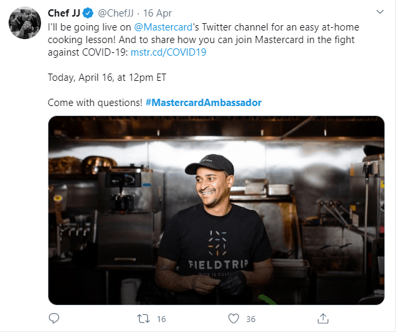The image size is (397, 332).
Task: Retweet this post using the retweet icon
Action: pos(143,319)
